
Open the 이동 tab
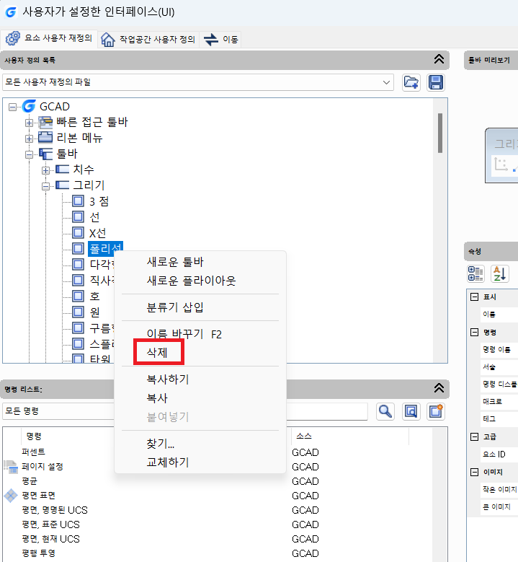pyautogui.click(x=222, y=39)
